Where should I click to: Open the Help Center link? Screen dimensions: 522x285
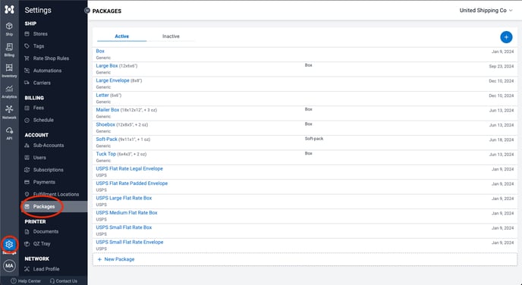pyautogui.click(x=26, y=281)
